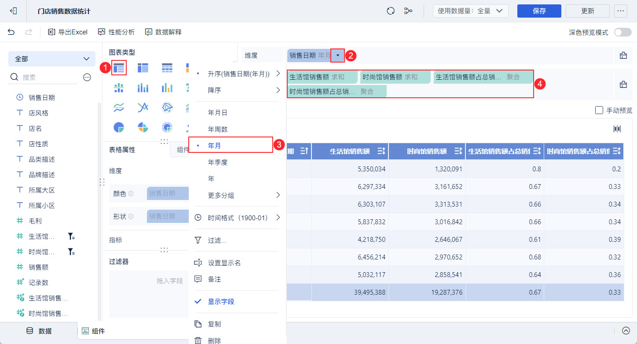Open 数据解释 from the toolbar
Viewport: 637px width, 344px height.
(x=163, y=32)
